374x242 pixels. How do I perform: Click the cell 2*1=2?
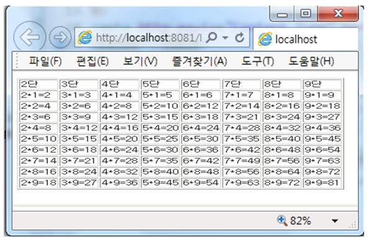click(38, 95)
